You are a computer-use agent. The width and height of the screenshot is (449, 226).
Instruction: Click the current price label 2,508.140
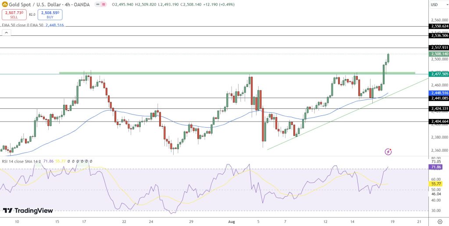[x=438, y=54]
